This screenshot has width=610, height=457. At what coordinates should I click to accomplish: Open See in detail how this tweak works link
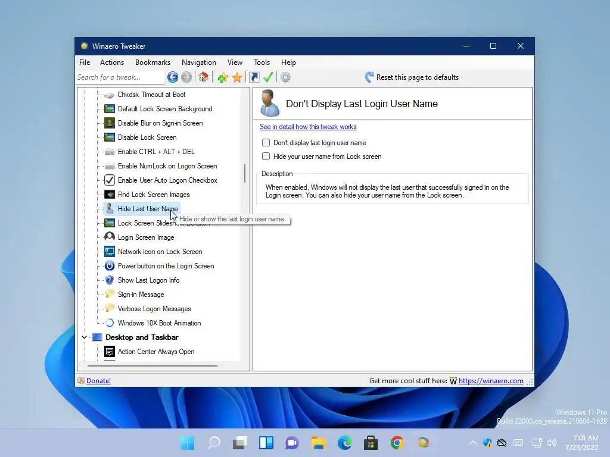pos(308,127)
